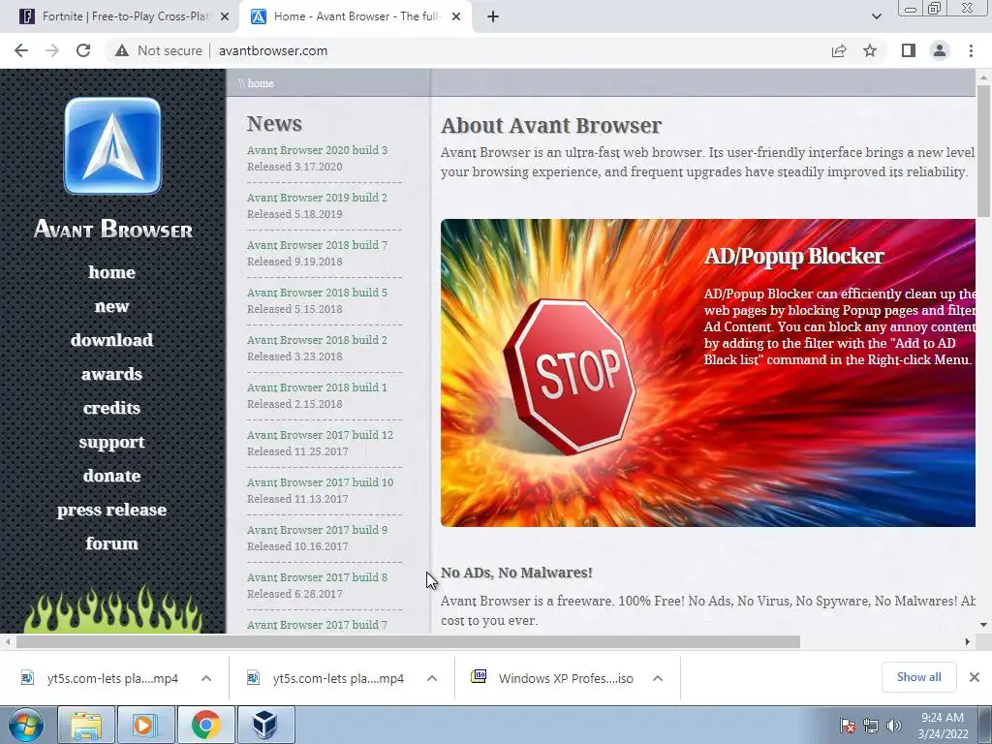
Task: Open a new tab with plus button
Action: coord(493,16)
